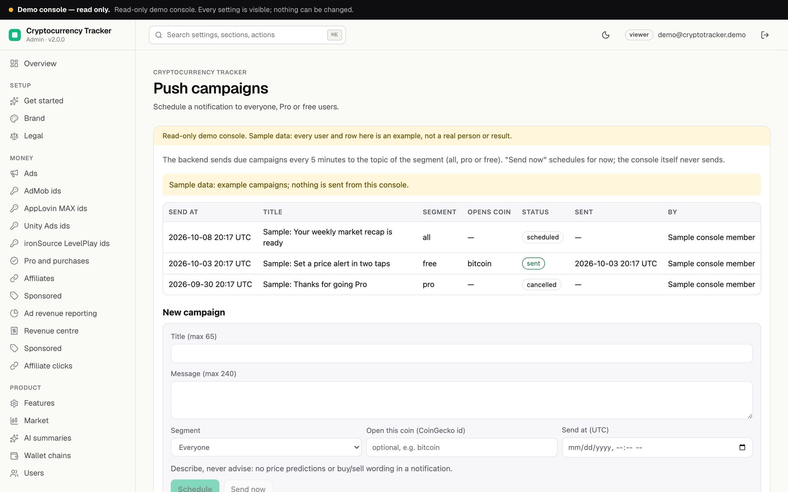Open Get started in sidebar
The height and width of the screenshot is (492, 788).
44,101
